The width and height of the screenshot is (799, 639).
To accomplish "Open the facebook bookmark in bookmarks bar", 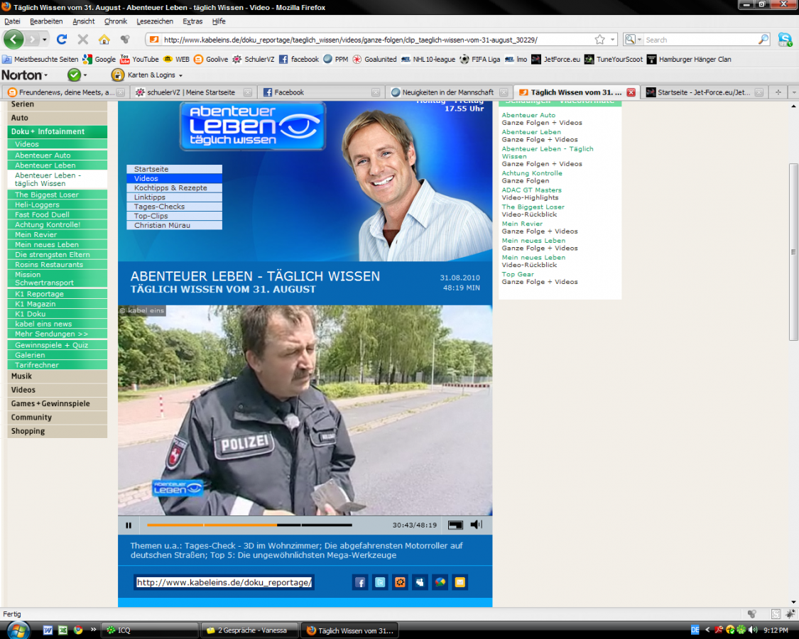I will [298, 59].
